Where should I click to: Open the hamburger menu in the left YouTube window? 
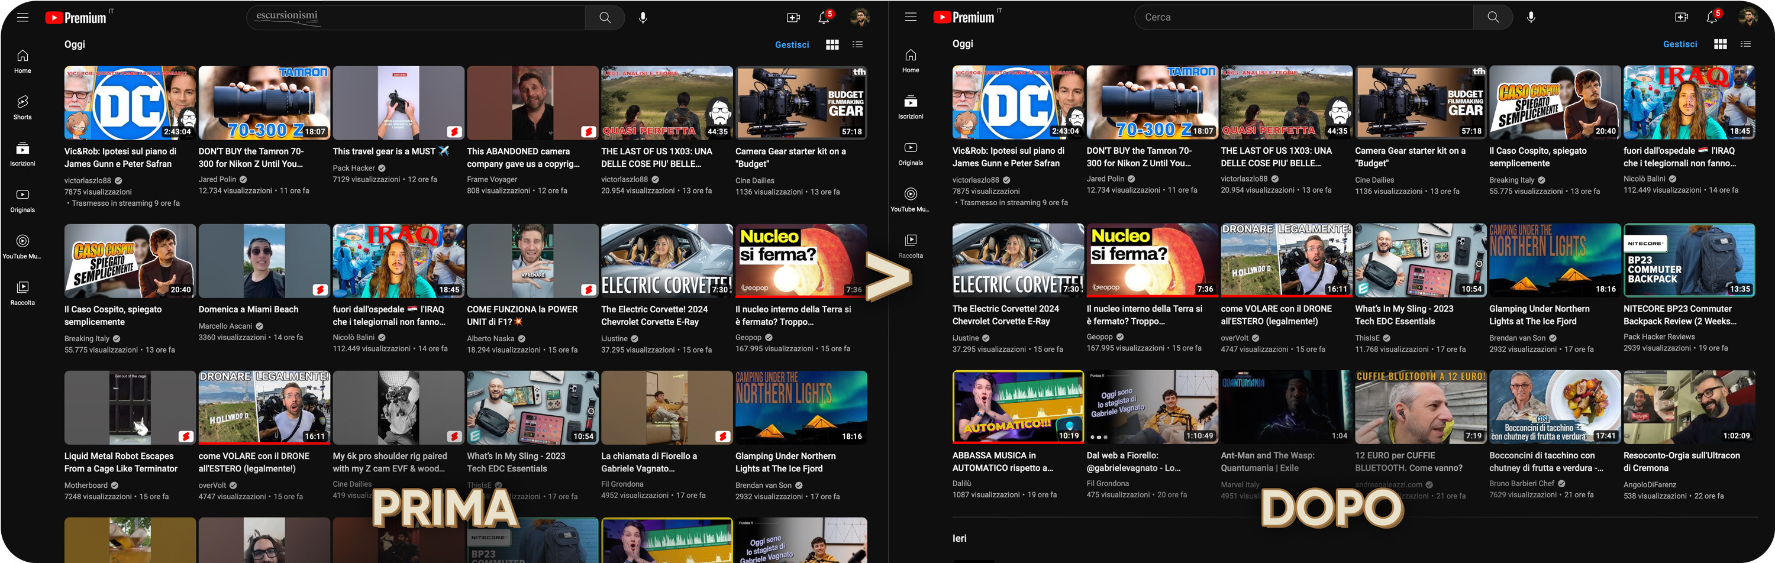coord(22,17)
